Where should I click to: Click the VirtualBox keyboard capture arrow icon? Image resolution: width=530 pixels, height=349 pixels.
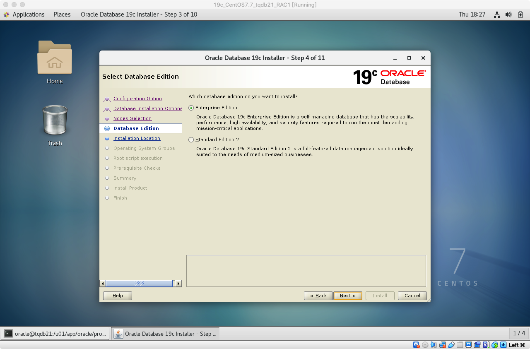pos(503,345)
